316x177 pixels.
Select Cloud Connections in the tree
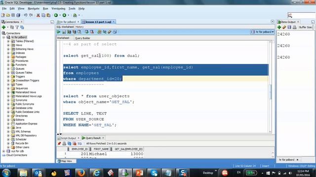(x=16, y=155)
